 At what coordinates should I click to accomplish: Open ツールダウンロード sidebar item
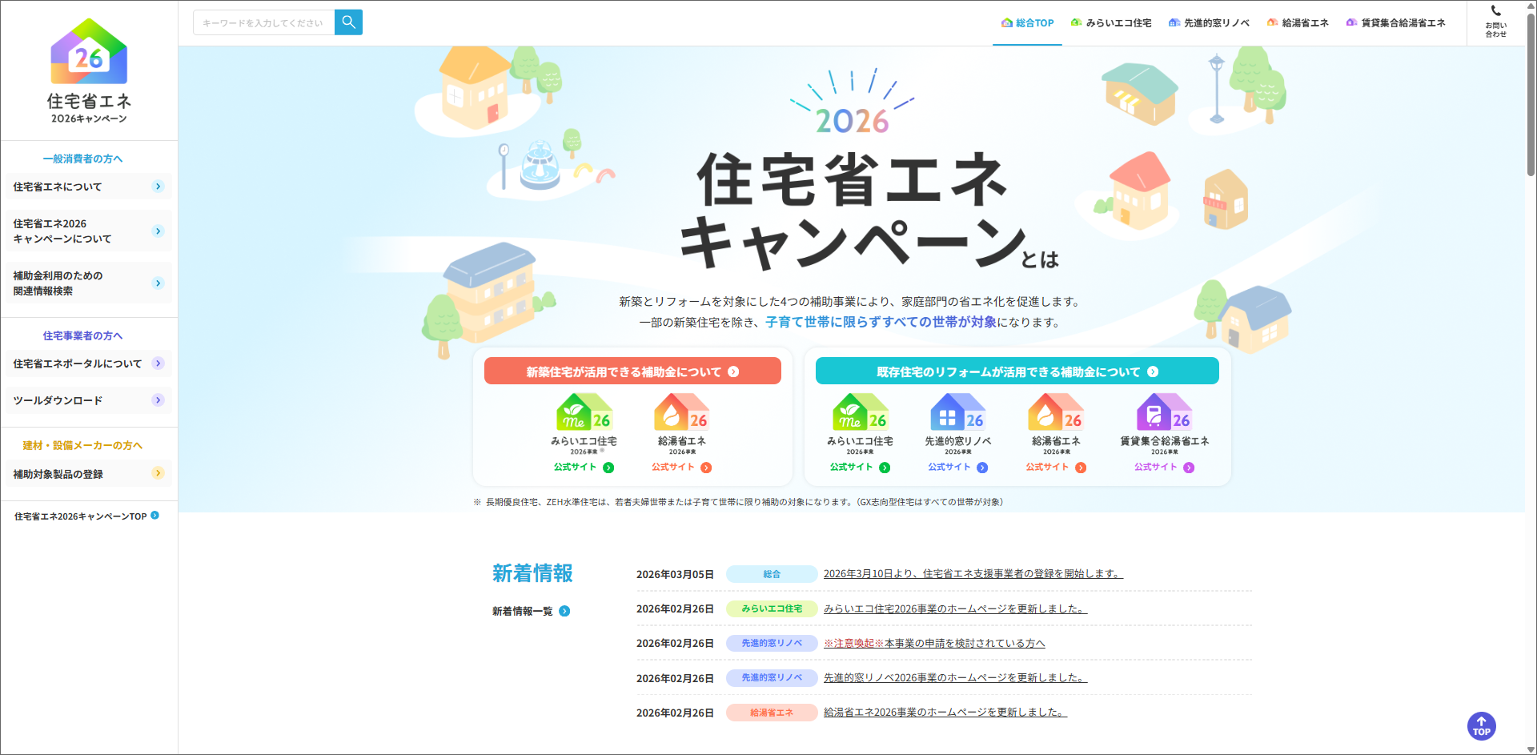(x=88, y=400)
